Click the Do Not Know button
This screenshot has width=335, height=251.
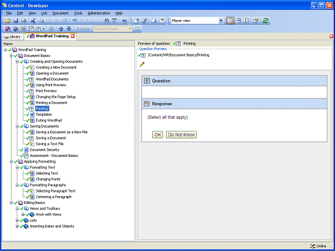point(182,135)
